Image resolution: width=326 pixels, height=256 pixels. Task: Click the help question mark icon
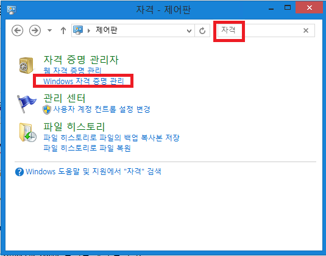pyautogui.click(x=19, y=172)
